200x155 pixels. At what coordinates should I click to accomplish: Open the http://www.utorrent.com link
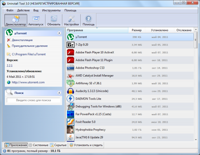(28, 82)
